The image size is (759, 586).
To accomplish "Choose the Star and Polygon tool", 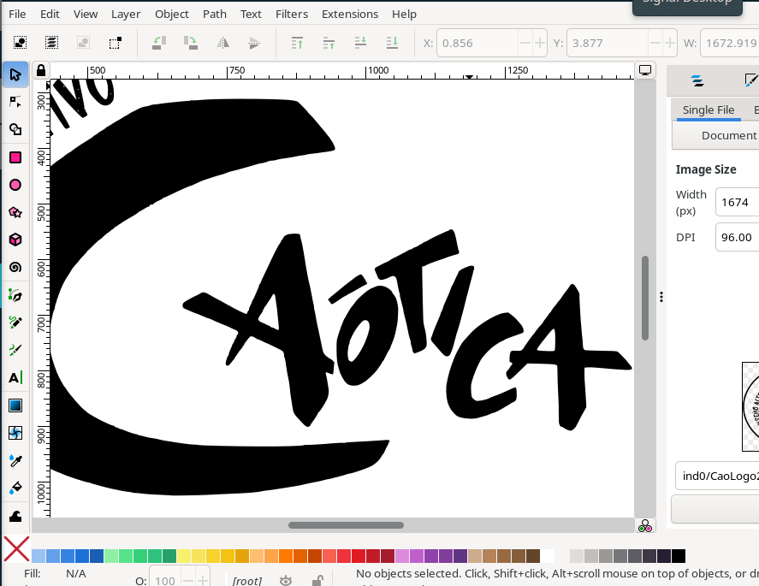I will 15,212.
